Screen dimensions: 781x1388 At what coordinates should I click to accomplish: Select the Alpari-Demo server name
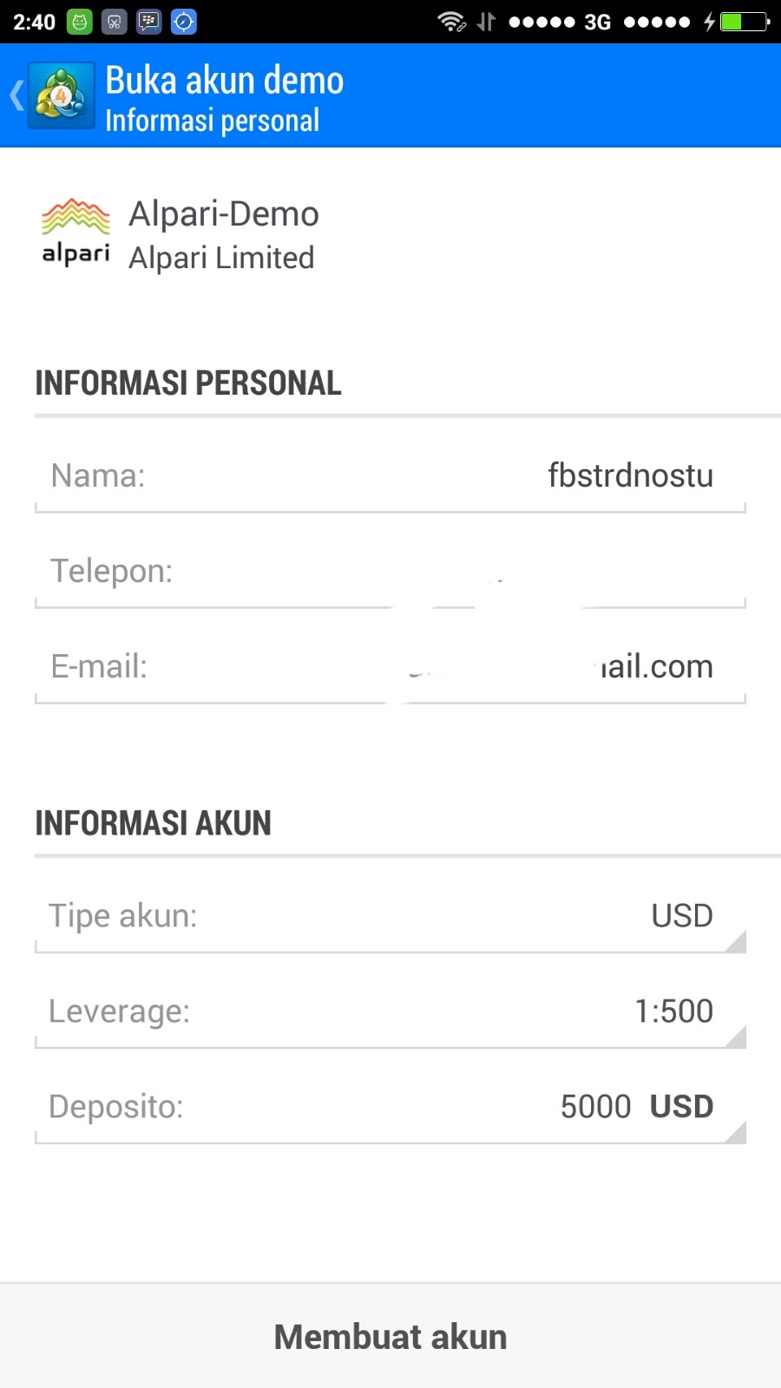coord(224,214)
